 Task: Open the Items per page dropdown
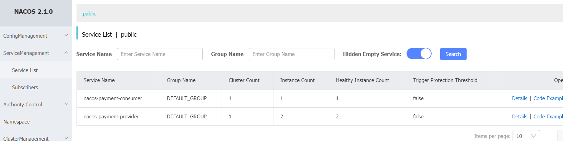pos(526,136)
